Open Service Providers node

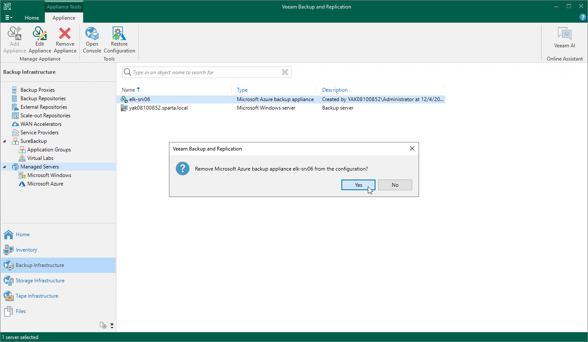point(39,133)
